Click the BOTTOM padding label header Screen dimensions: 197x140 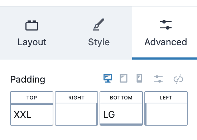(x=121, y=98)
